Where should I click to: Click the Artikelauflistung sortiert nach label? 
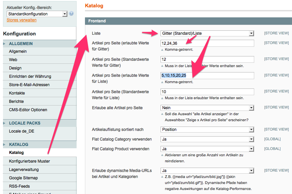click(x=118, y=130)
